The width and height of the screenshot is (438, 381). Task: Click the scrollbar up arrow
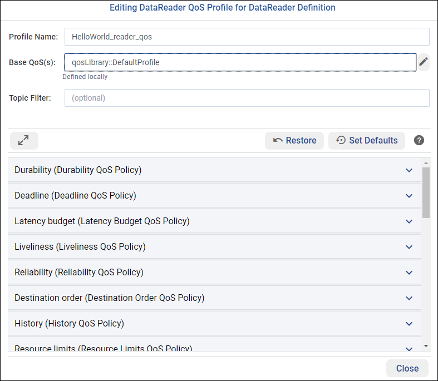[x=426, y=163]
